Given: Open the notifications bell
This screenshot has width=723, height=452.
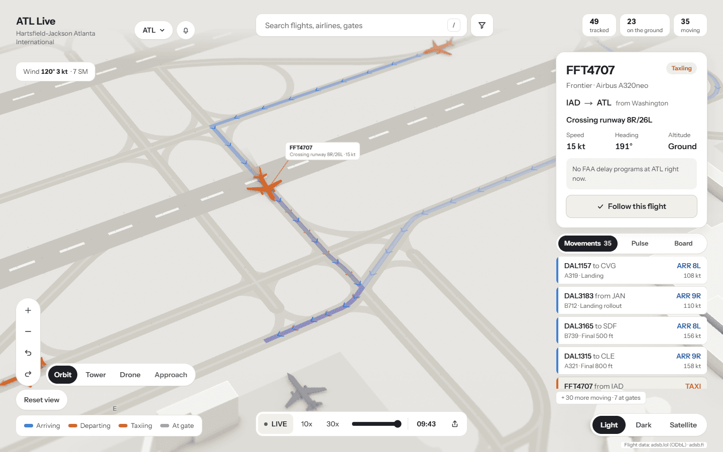Looking at the screenshot, I should (x=186, y=30).
